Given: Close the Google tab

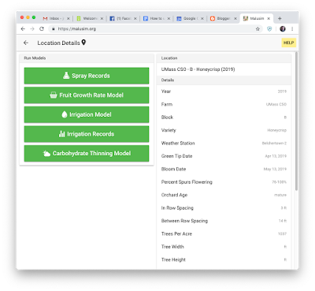Looking at the screenshot, I should pyautogui.click(x=202, y=18).
